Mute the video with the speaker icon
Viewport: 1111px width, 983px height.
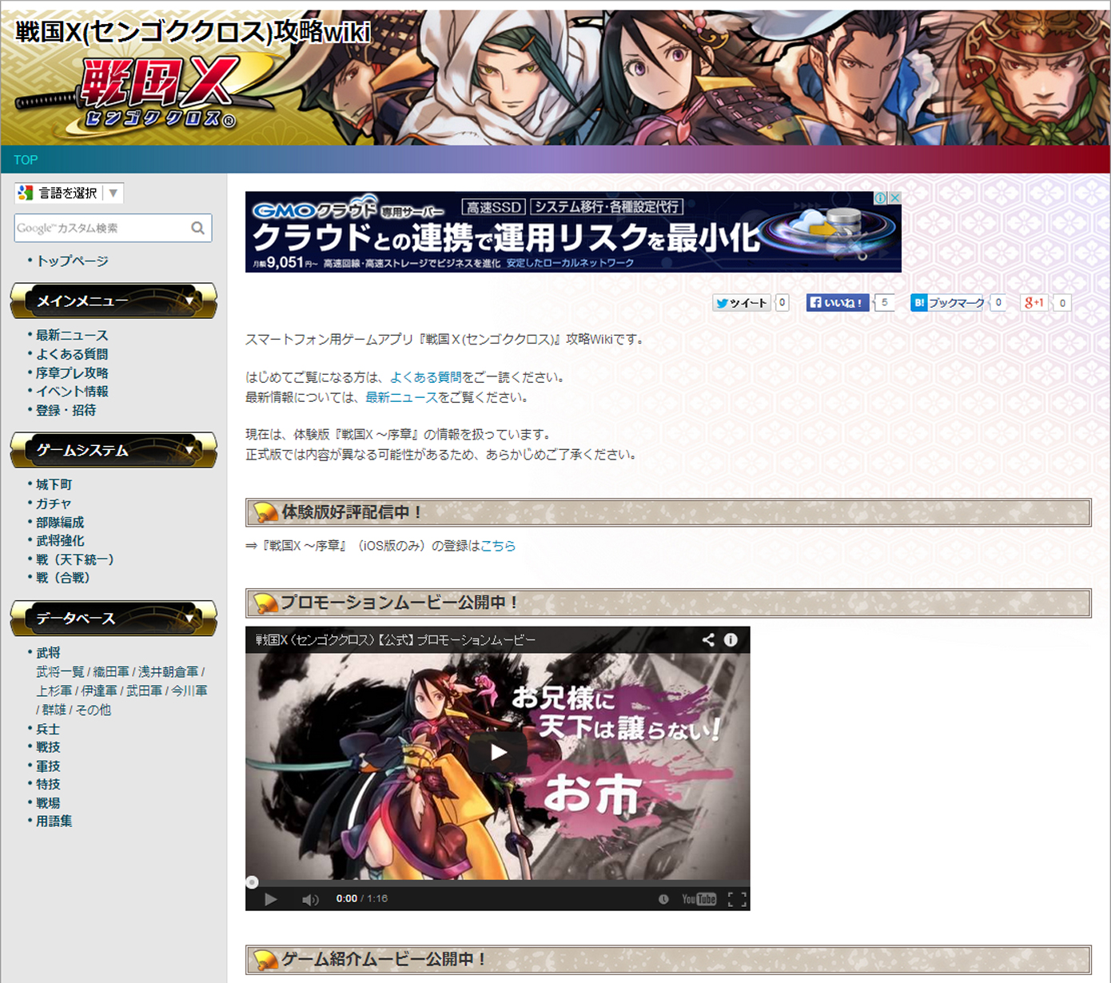coord(310,899)
